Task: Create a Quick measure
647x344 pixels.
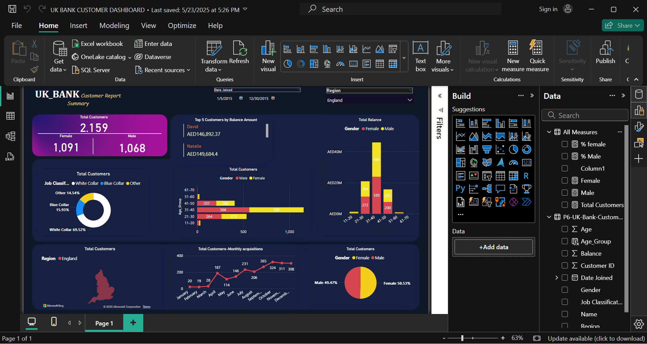Action: pyautogui.click(x=537, y=56)
